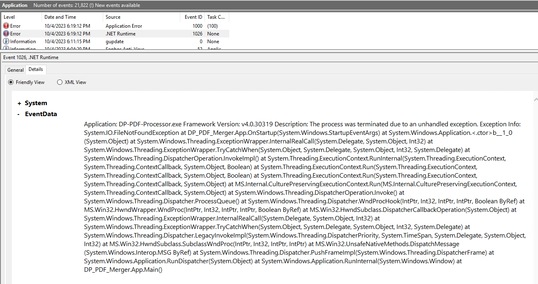Click the error icon in the Application Error row
538x284 pixels.
6,26
